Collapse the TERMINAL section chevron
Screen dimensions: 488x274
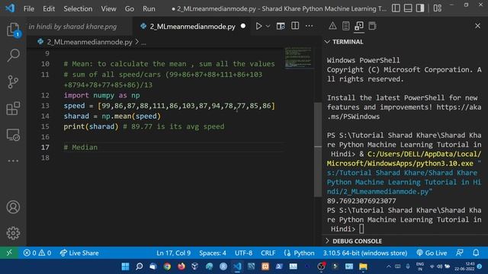(327, 42)
